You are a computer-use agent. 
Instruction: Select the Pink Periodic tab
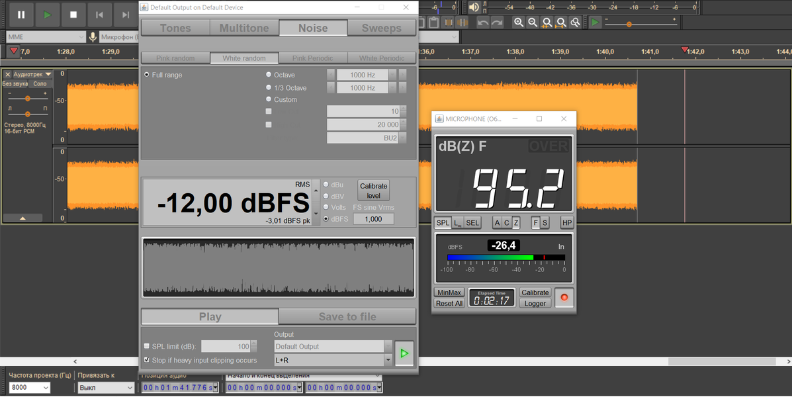[313, 58]
